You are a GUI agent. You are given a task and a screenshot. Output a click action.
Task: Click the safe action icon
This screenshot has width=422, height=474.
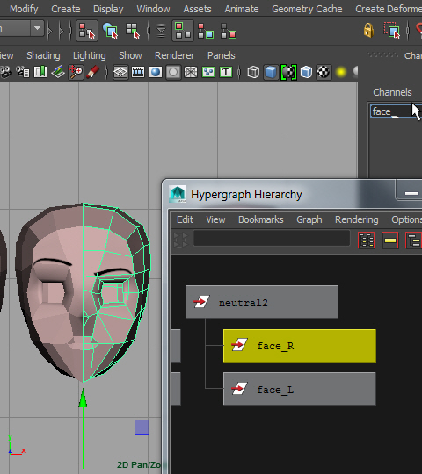pos(208,72)
